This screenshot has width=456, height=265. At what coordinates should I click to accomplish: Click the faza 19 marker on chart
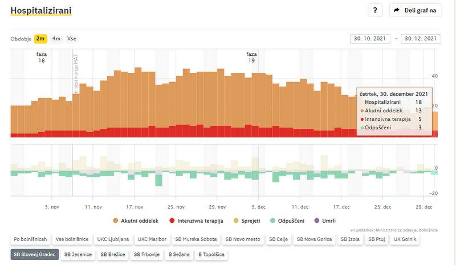click(251, 57)
